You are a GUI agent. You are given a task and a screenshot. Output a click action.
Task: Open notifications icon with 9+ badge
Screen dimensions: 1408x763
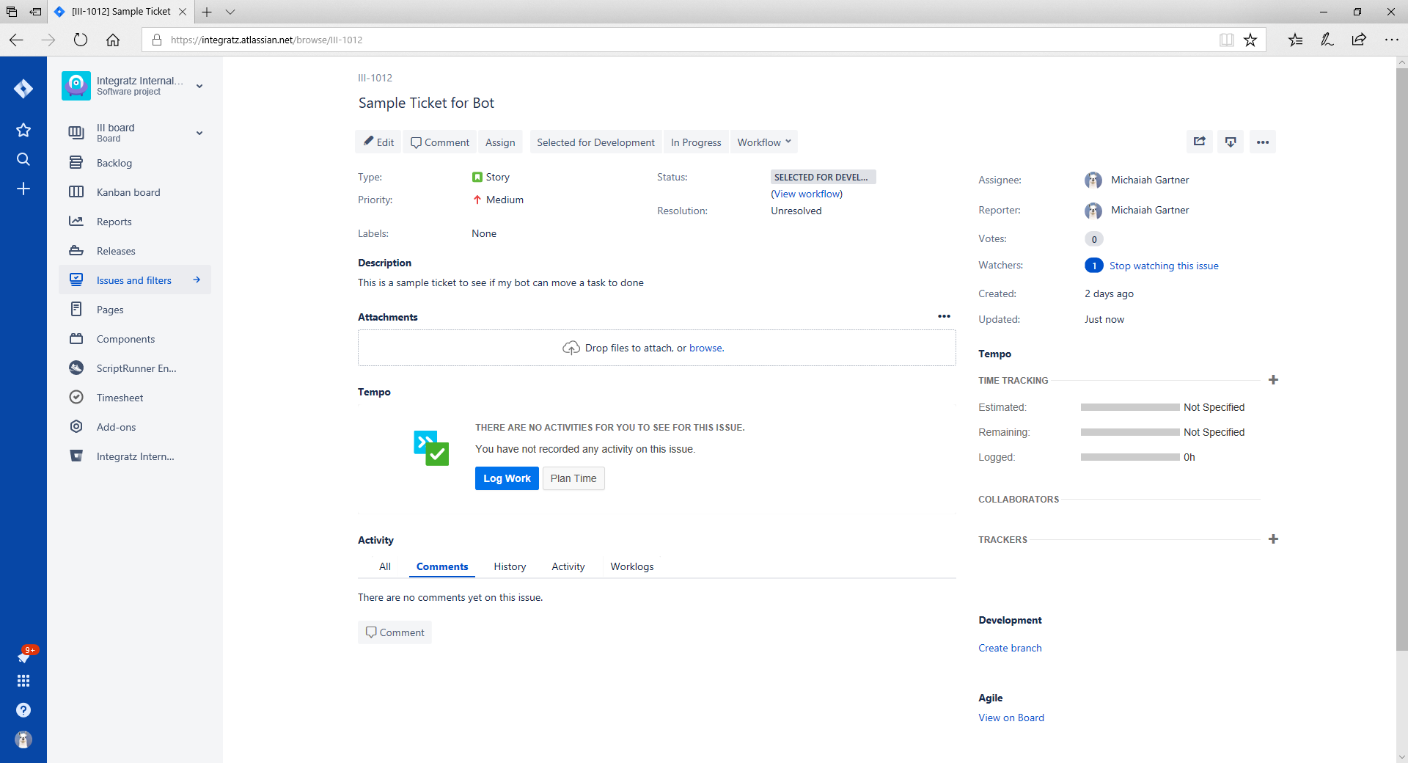point(23,656)
